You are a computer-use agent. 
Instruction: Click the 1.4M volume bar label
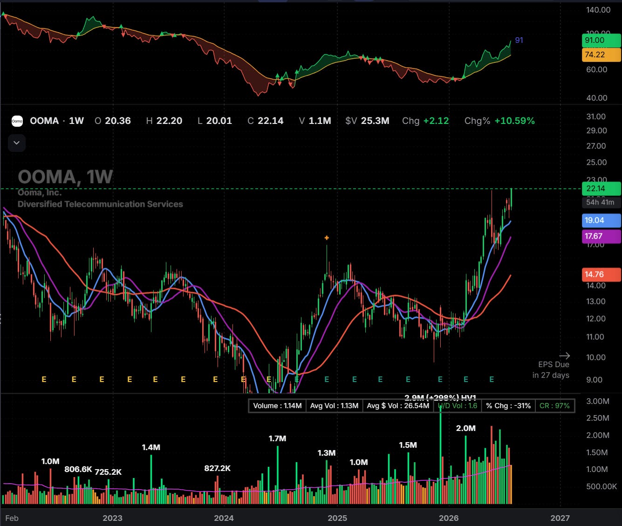151,447
